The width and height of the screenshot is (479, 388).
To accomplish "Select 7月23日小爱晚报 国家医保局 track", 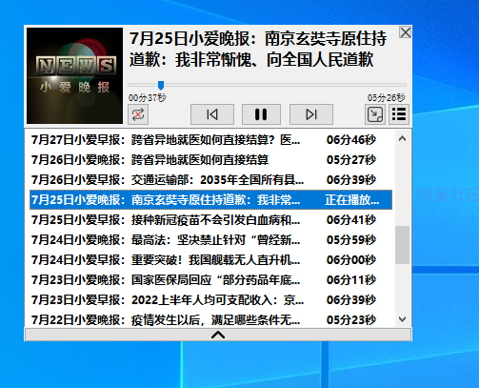I will (x=210, y=280).
